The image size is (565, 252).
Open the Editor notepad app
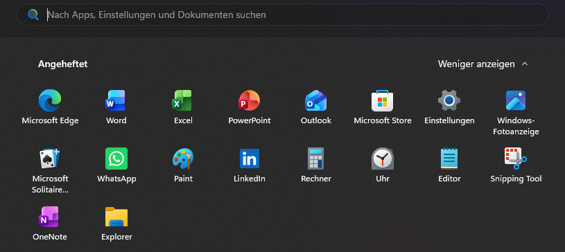point(449,159)
